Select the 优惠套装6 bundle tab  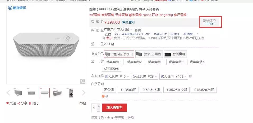point(112,69)
